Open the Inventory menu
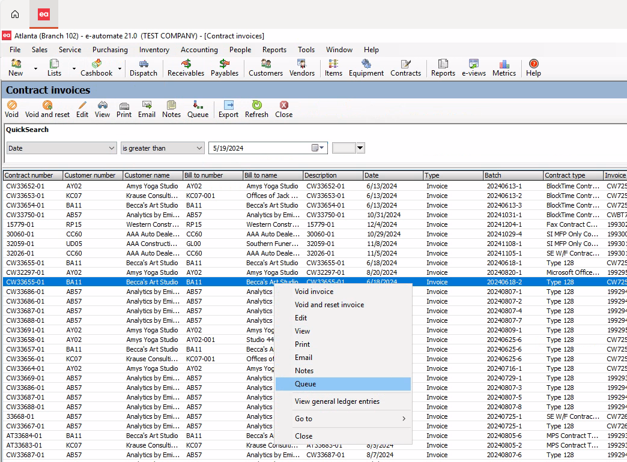 [154, 50]
